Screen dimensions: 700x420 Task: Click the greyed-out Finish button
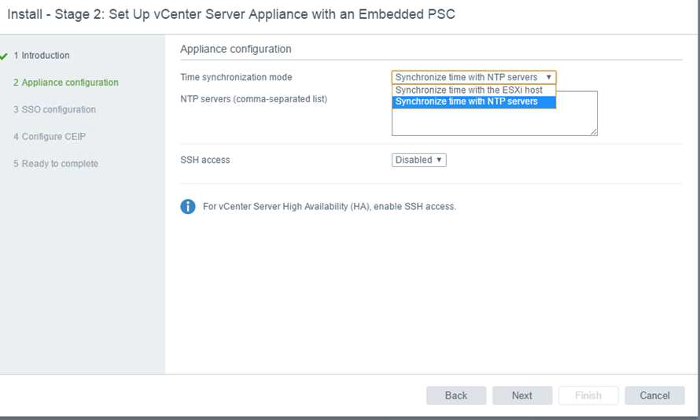588,396
